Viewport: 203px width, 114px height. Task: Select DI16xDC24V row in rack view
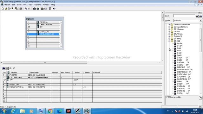[43, 32]
